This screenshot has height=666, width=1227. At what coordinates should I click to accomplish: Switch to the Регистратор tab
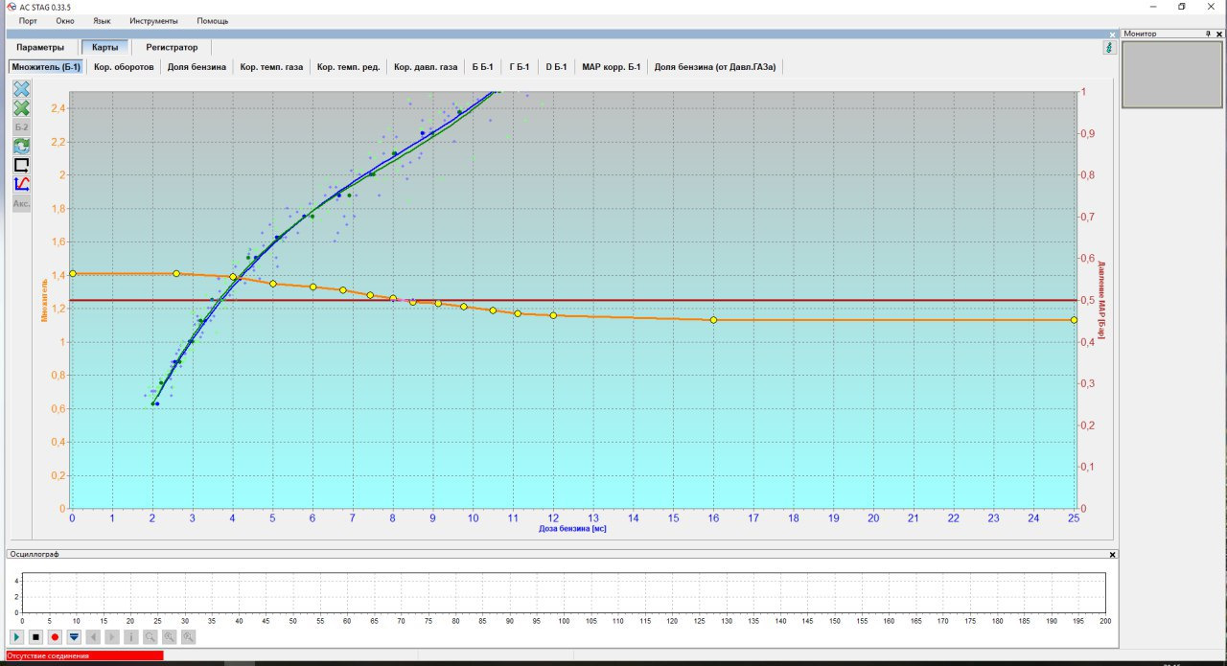coord(172,47)
